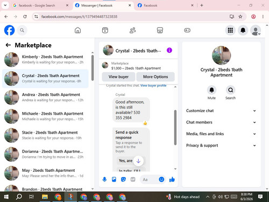Open View buyer profile link
Image resolution: width=269 pixels, height=202 pixels.
[153, 86]
